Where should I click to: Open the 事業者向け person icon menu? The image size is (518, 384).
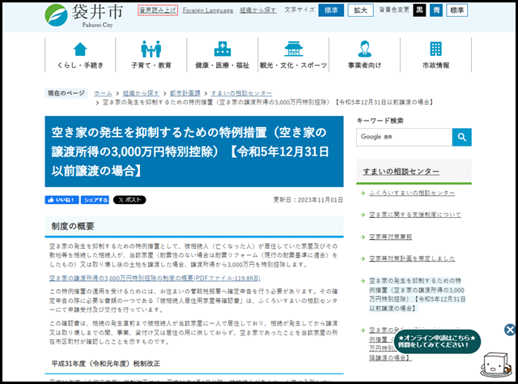click(x=364, y=55)
